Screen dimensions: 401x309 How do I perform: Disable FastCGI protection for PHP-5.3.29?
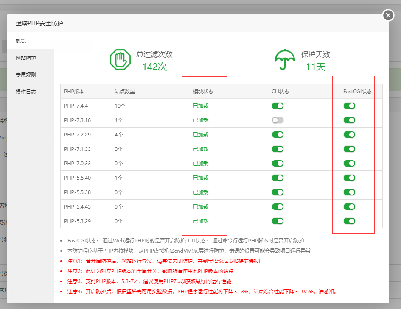(349, 221)
